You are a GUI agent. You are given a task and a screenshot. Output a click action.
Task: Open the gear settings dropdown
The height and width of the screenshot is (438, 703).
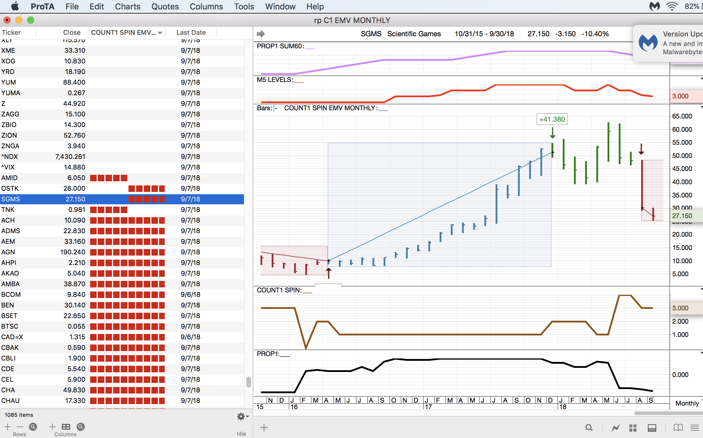242,416
